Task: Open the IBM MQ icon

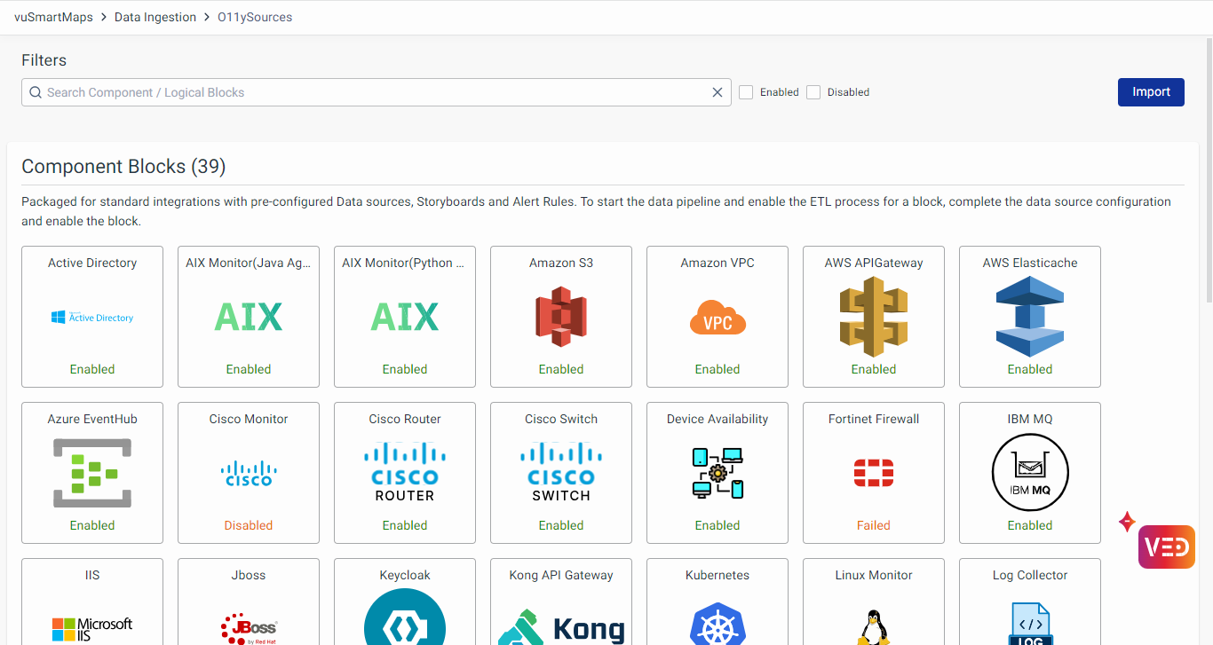Action: (1030, 473)
